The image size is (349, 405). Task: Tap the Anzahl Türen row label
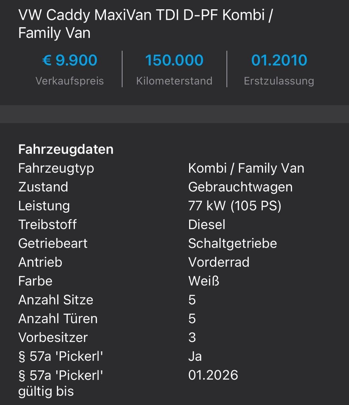[58, 319]
